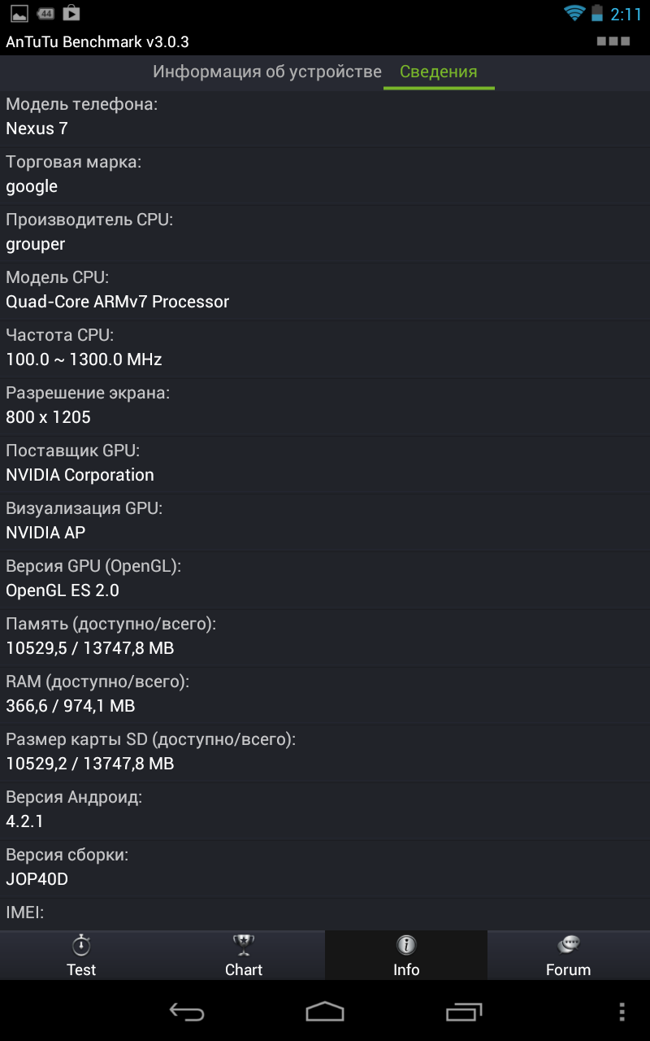Open the Chart trophy tab

[244, 956]
